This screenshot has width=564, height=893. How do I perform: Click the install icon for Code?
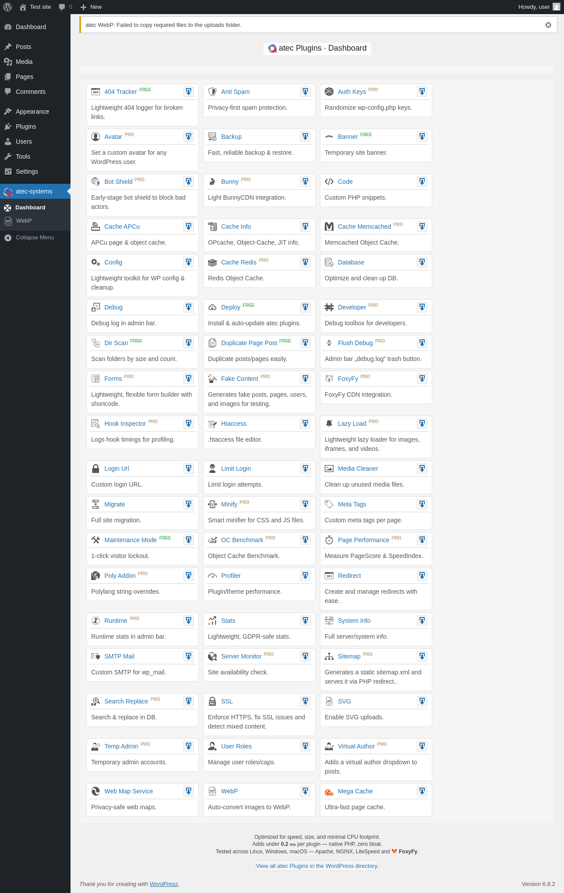(422, 182)
